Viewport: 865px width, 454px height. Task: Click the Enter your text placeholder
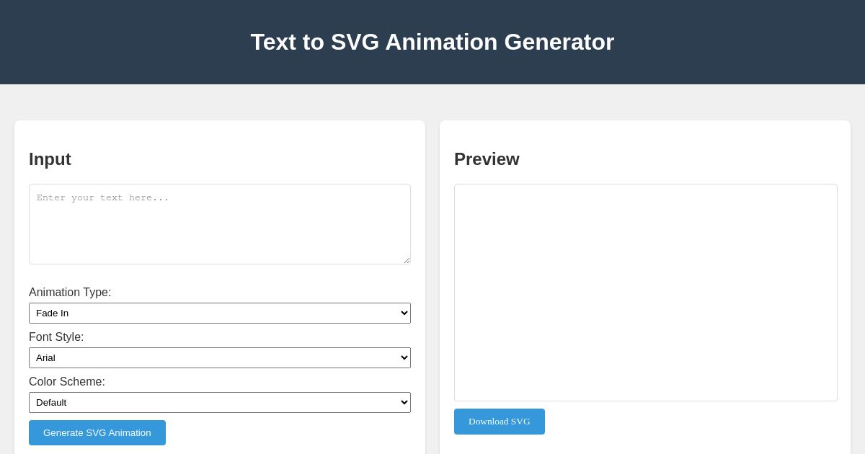tap(102, 198)
